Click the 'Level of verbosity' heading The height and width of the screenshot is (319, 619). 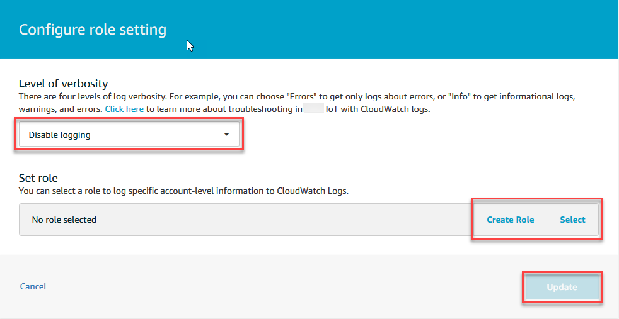(64, 84)
